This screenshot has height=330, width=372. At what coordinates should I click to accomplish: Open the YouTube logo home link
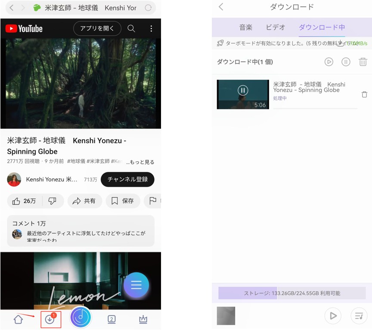point(24,29)
